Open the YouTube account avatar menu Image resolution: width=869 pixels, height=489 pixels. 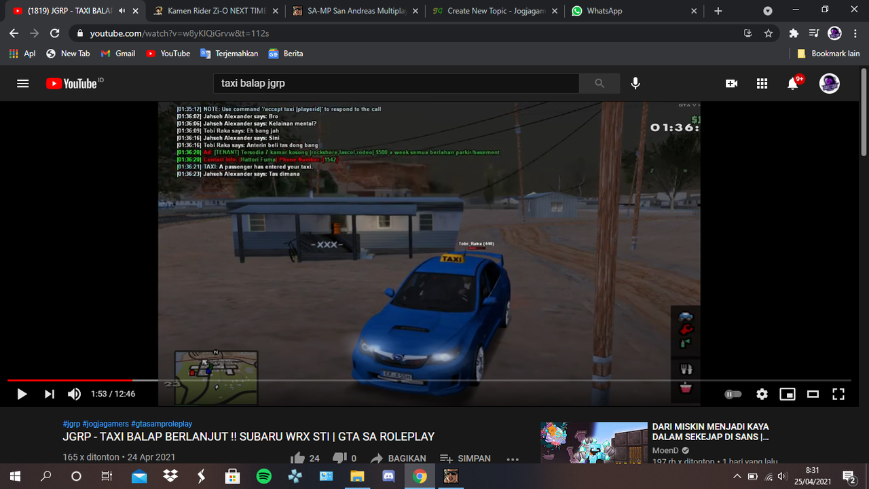[x=830, y=84]
